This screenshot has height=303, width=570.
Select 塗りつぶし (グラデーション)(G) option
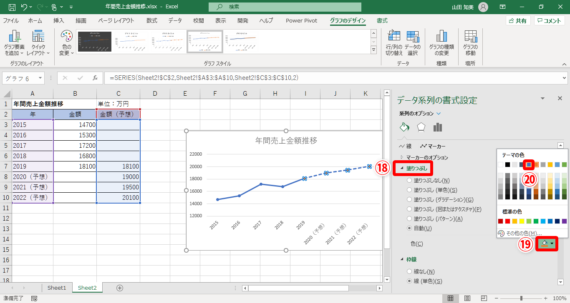pyautogui.click(x=410, y=200)
